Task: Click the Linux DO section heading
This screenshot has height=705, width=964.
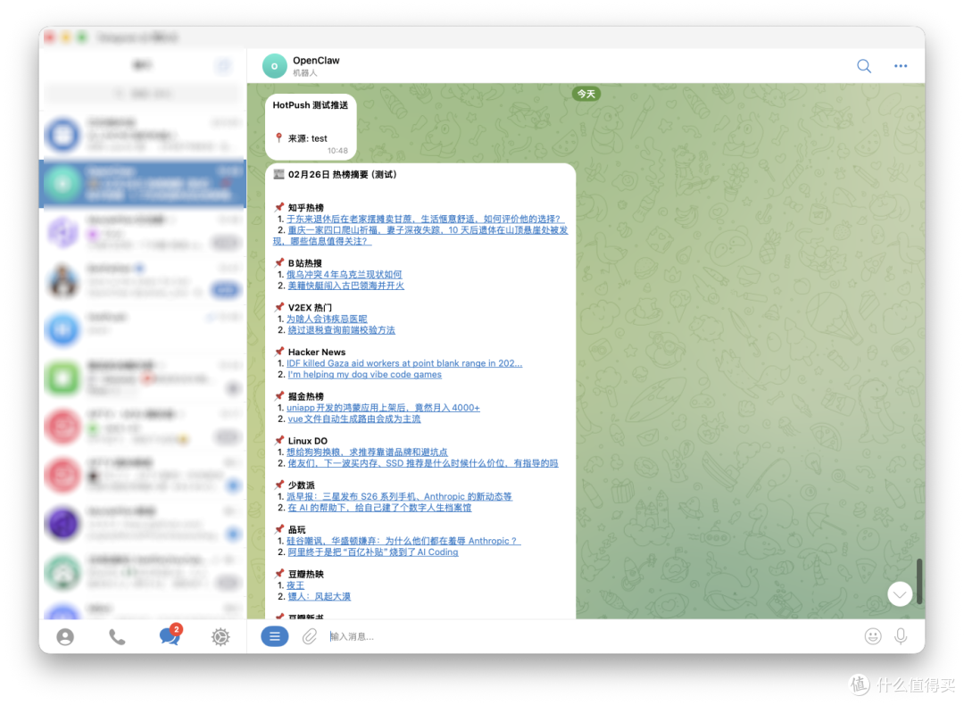Action: point(307,441)
